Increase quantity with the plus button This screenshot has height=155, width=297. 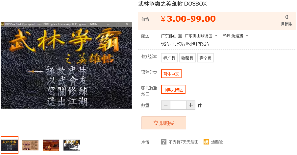191,105
